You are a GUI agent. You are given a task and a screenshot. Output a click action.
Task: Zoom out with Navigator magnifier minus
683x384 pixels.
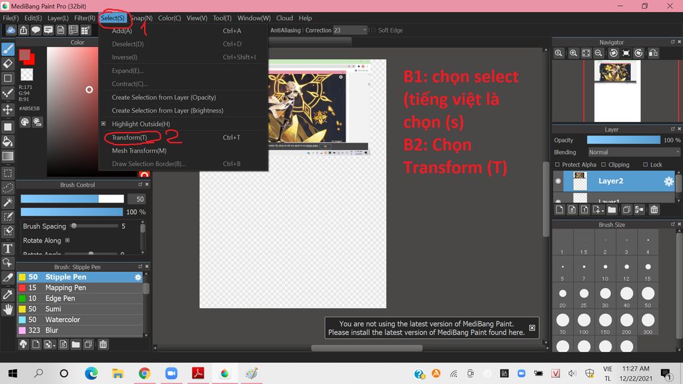[x=598, y=53]
